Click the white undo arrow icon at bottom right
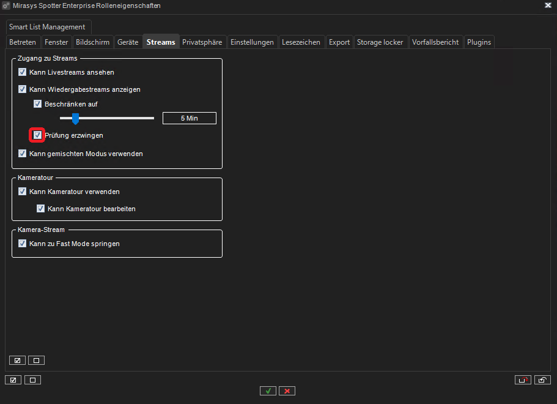 coord(542,380)
